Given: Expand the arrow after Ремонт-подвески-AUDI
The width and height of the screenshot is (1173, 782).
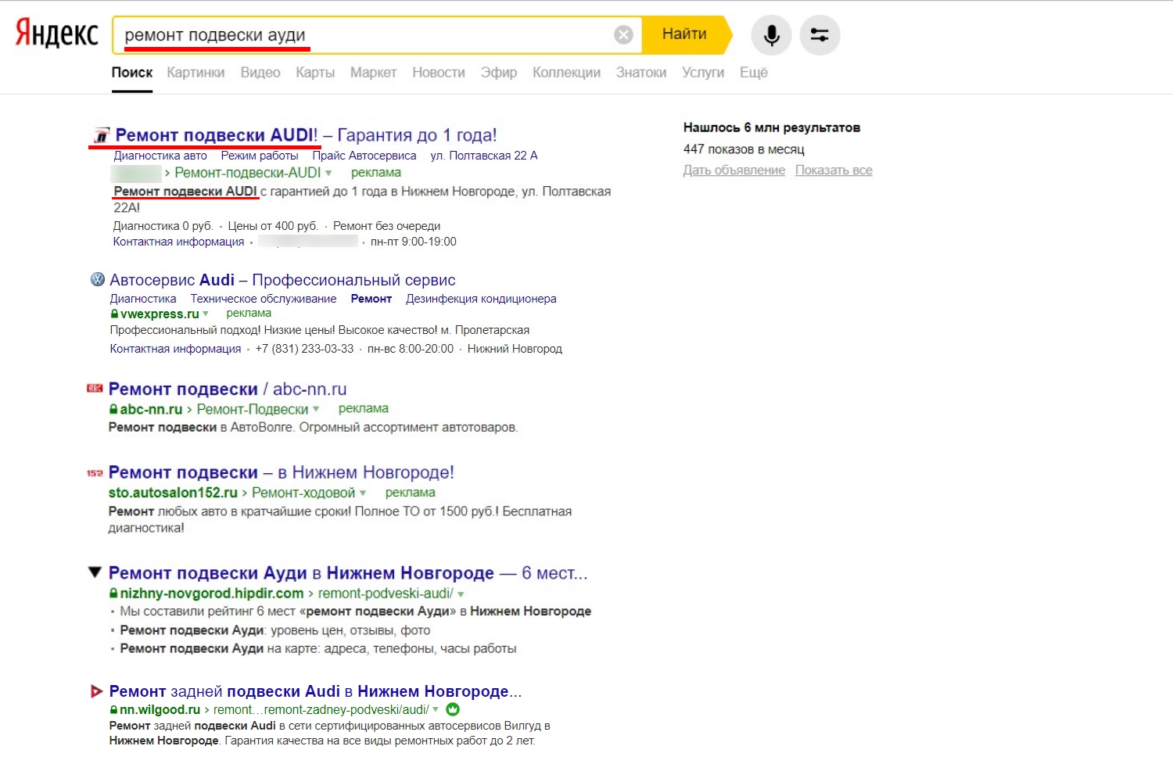Looking at the screenshot, I should point(328,173).
